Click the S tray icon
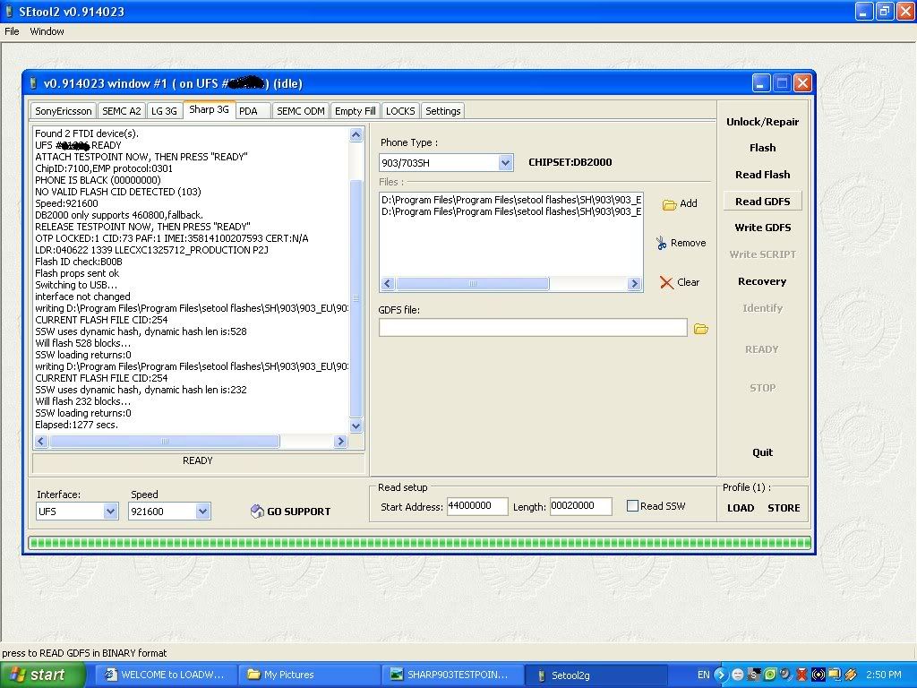Viewport: 917px width, 688px height. (754, 675)
